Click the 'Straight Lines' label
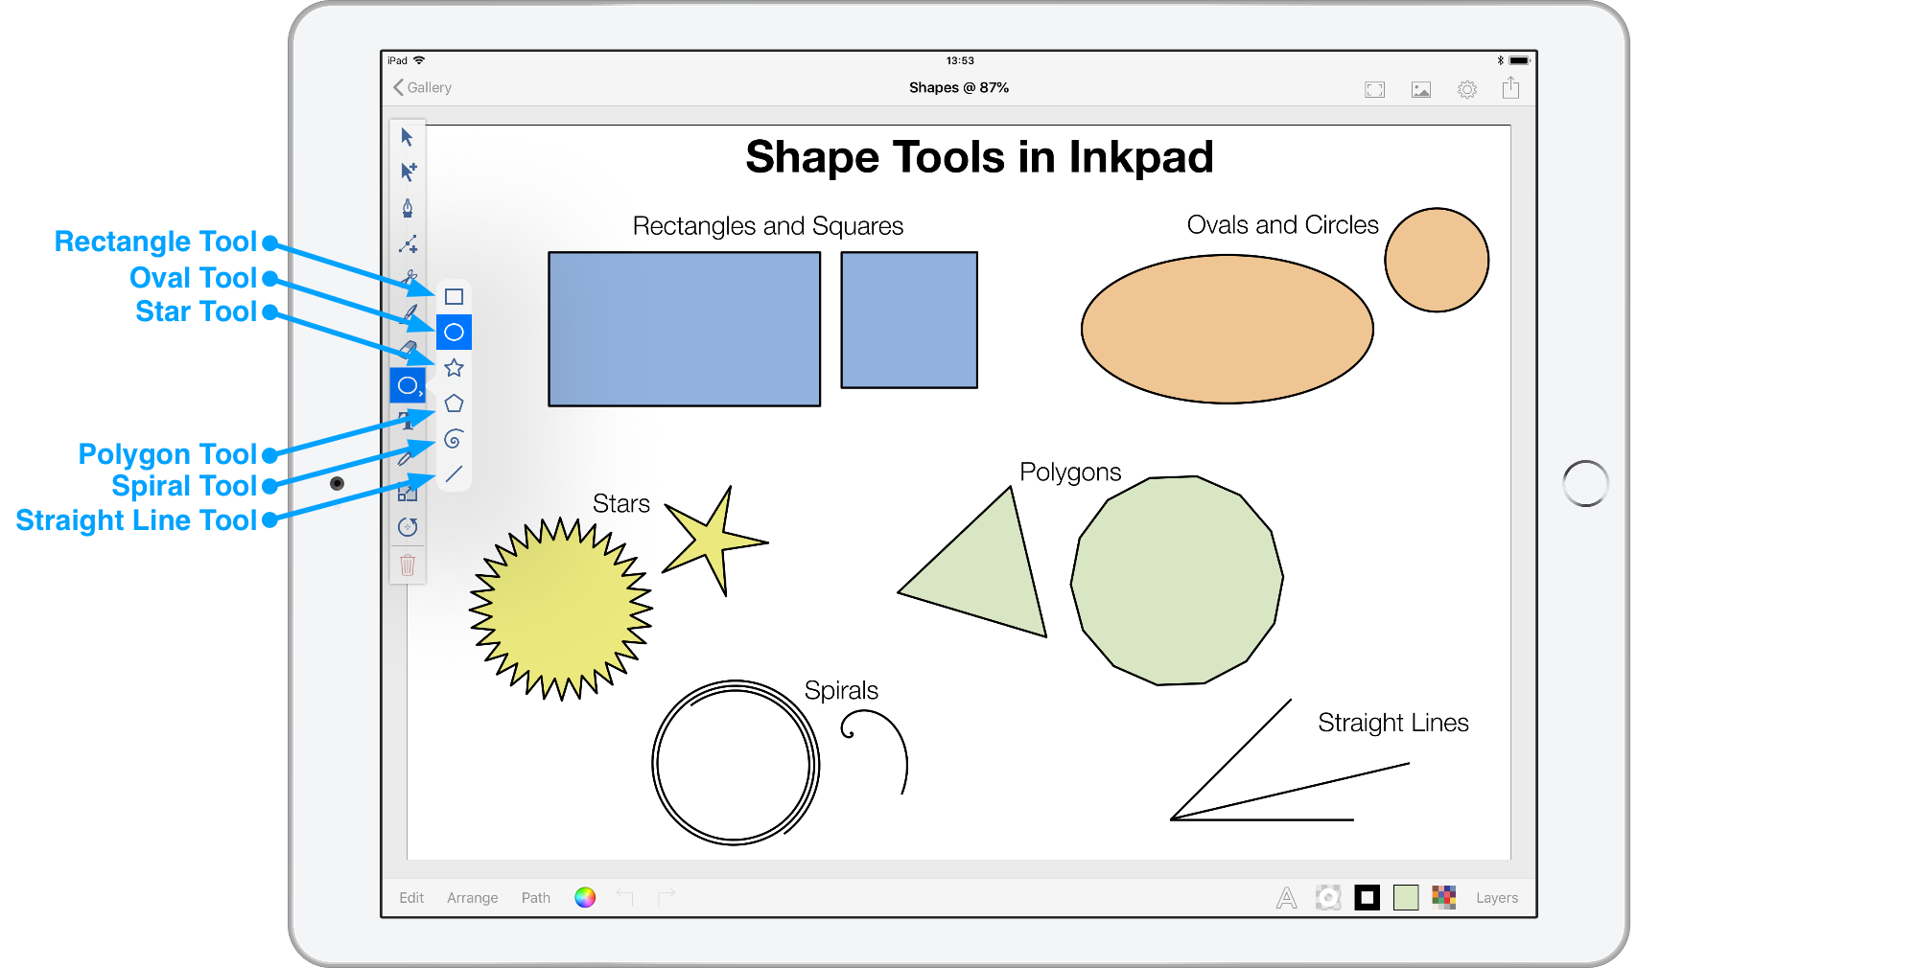The image size is (1918, 968). [1393, 723]
